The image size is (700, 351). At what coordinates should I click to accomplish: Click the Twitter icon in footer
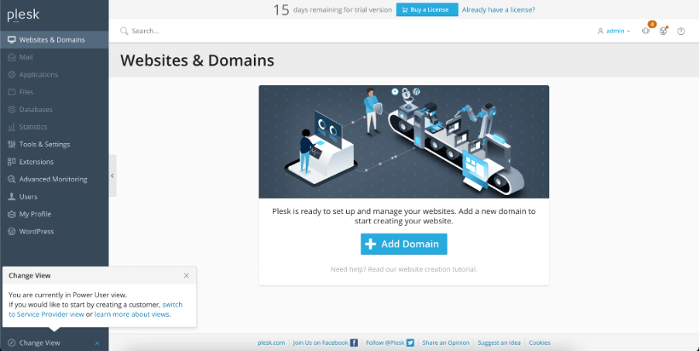coord(410,342)
